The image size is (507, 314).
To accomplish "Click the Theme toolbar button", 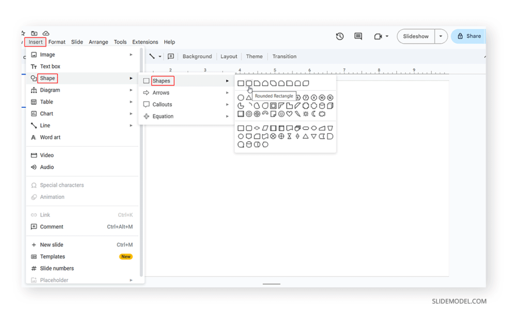I will [254, 57].
